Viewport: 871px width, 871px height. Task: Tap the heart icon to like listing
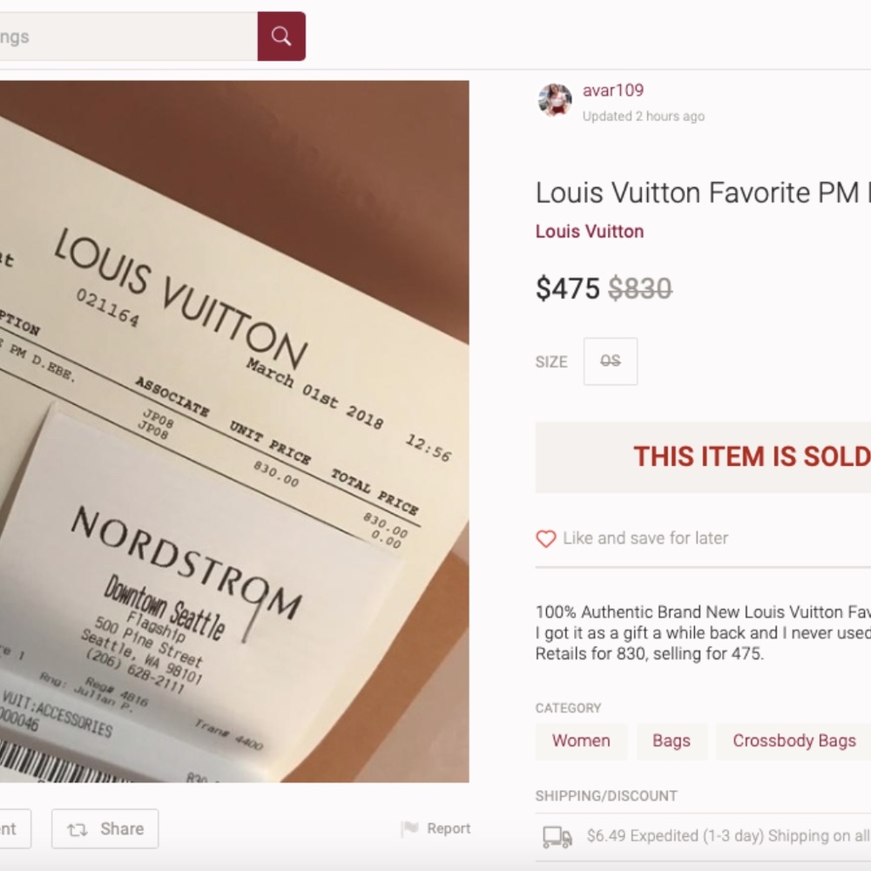click(x=546, y=539)
